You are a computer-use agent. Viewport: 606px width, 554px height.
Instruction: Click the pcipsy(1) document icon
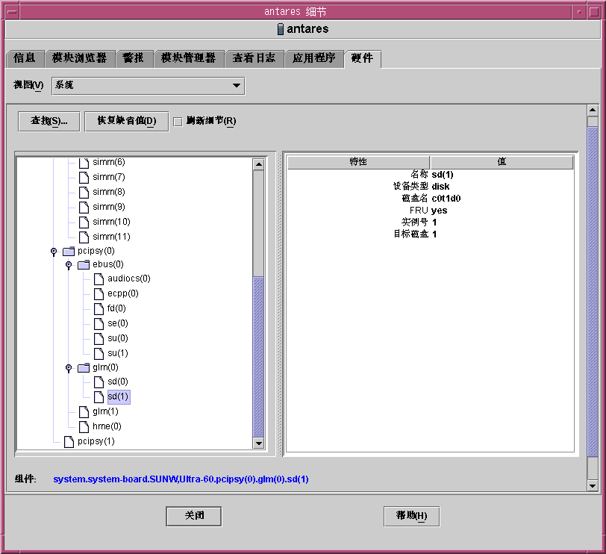pyautogui.click(x=69, y=442)
